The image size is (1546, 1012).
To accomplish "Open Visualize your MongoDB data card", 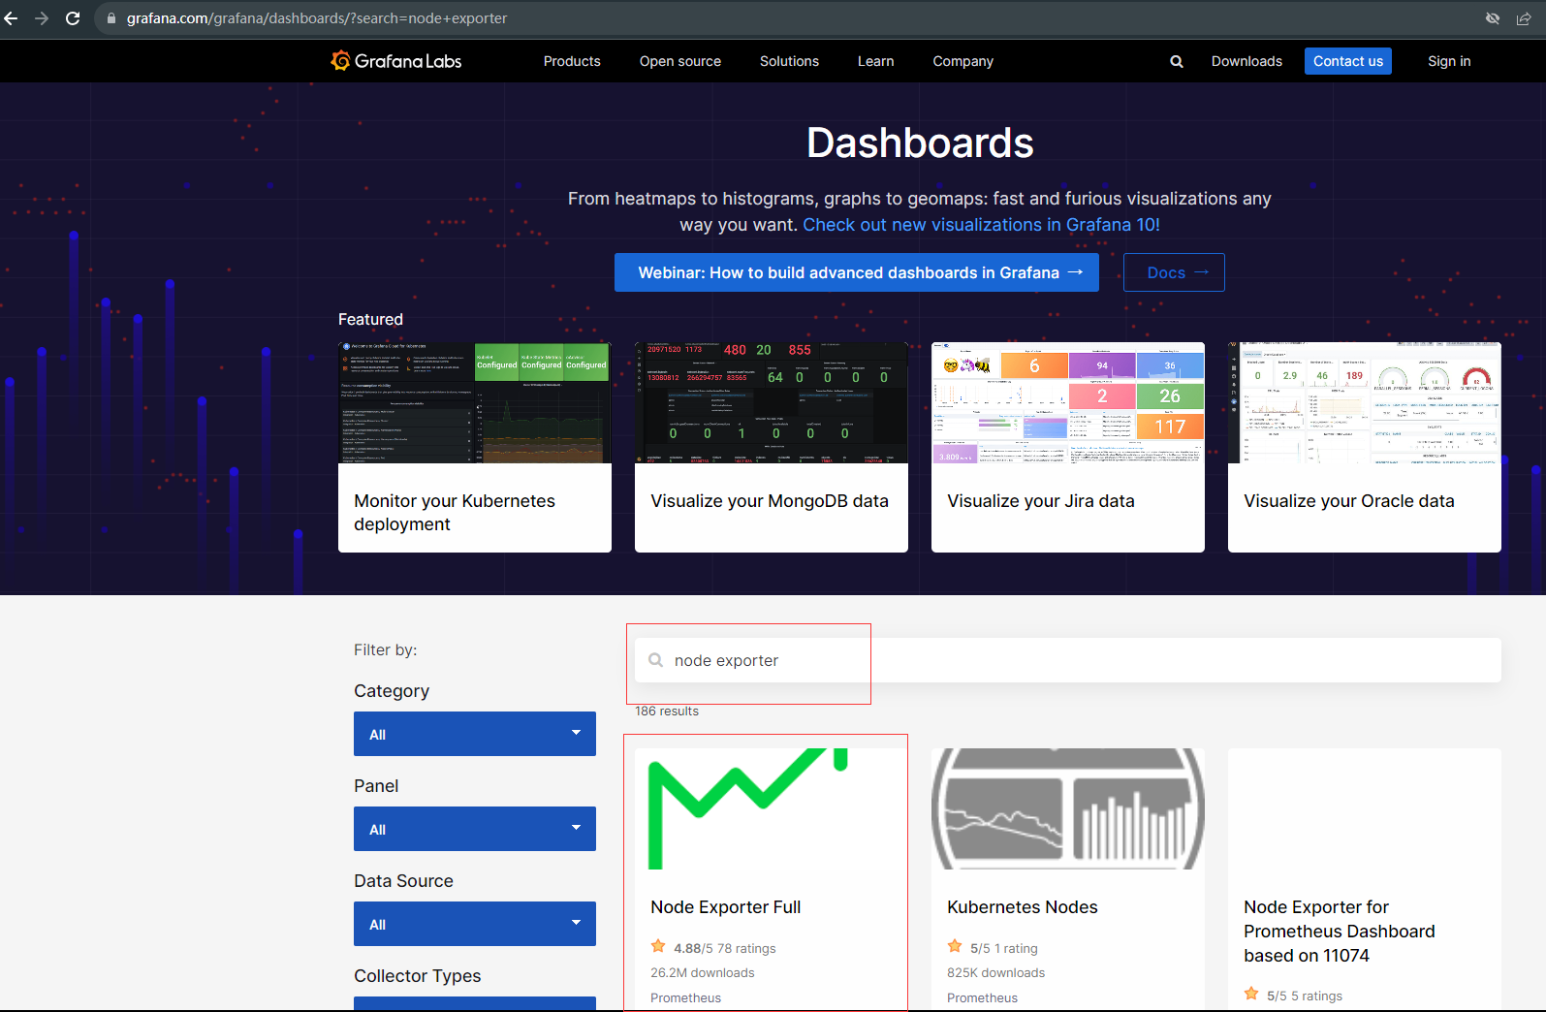I will 772,447.
